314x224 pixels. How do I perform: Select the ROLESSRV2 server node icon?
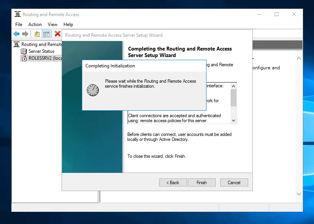pyautogui.click(x=24, y=58)
